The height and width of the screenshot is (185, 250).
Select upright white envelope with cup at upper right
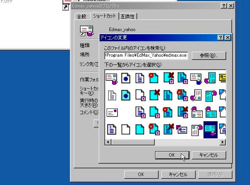pyautogui.click(x=197, y=130)
